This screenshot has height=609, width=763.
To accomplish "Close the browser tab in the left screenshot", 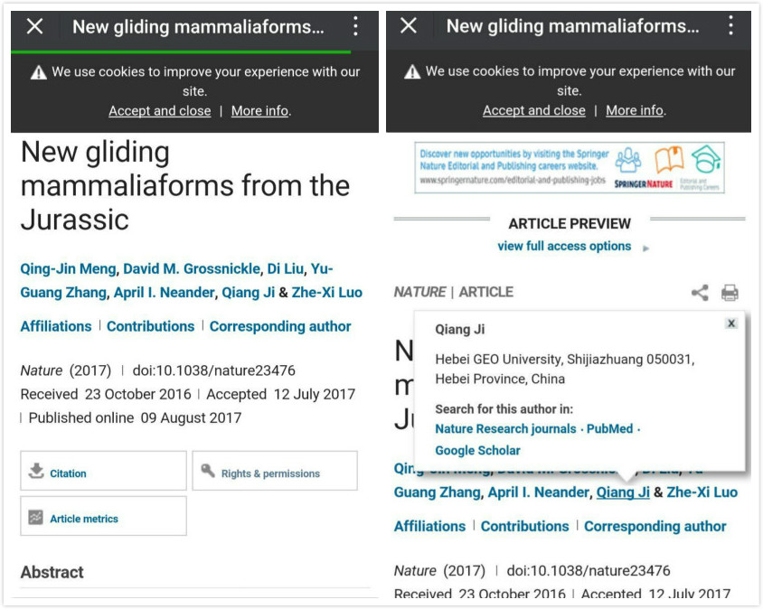I will [34, 26].
